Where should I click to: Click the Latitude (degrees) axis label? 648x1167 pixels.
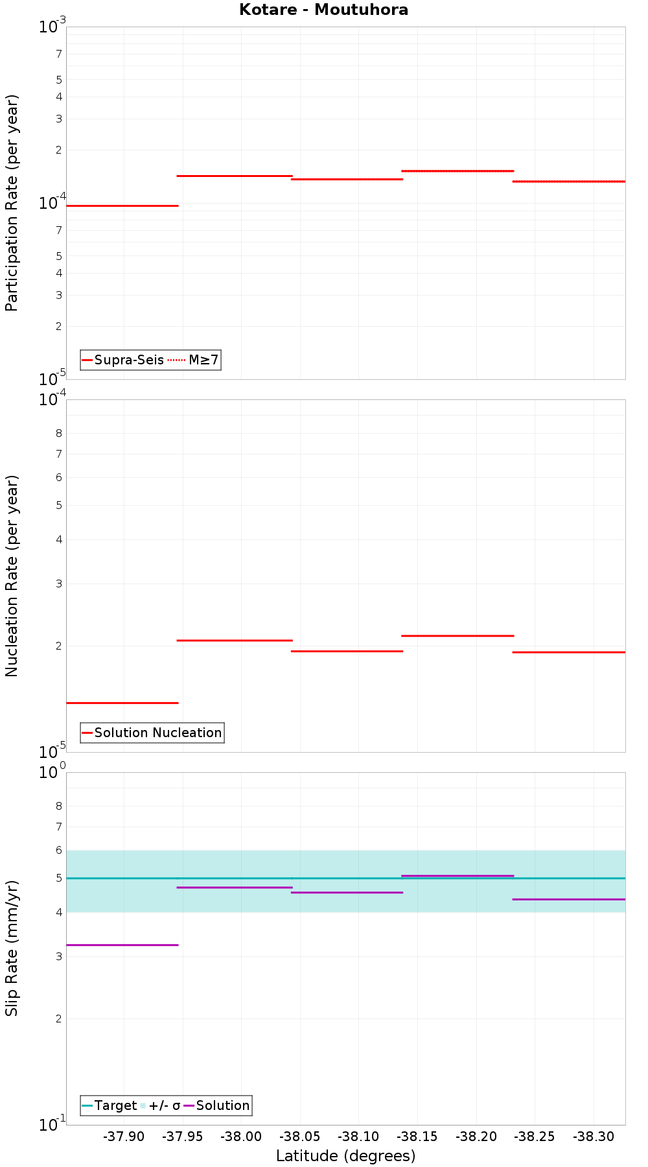[x=346, y=1156]
